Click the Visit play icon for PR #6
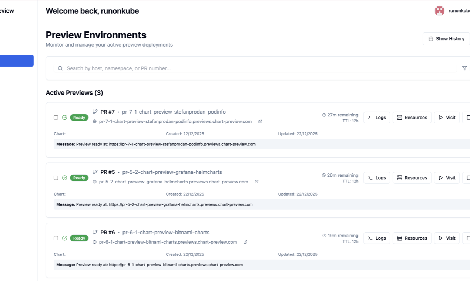The height and width of the screenshot is (281, 470). coord(440,238)
